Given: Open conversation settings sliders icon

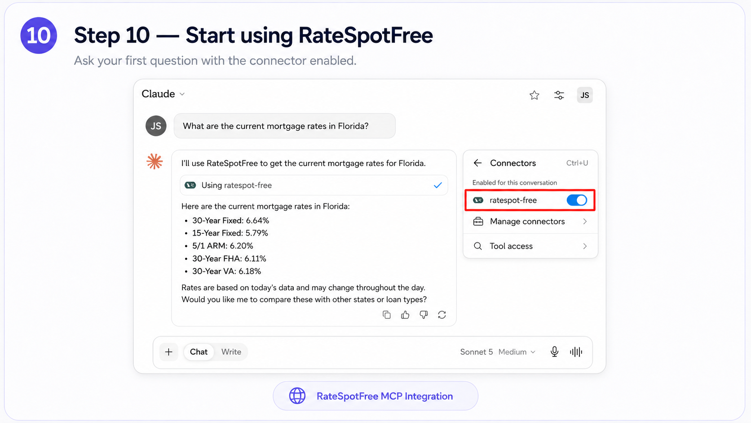Looking at the screenshot, I should pos(559,95).
